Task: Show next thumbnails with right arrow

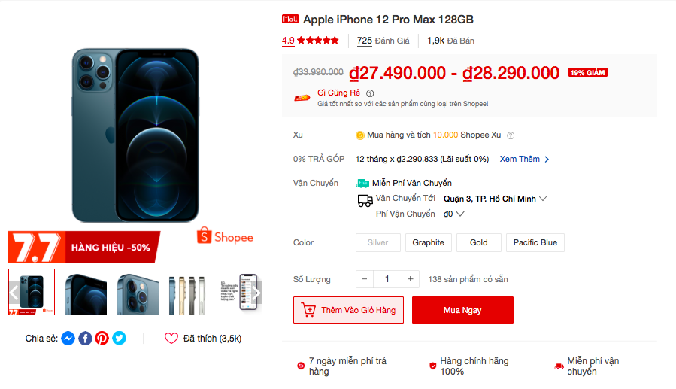Action: tap(256, 293)
